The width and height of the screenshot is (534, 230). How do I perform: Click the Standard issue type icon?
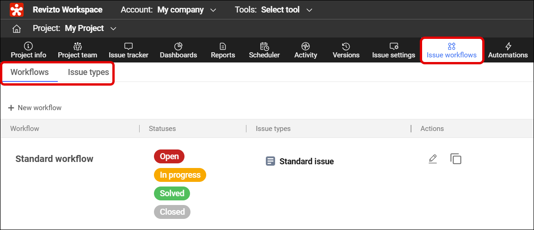(270, 161)
